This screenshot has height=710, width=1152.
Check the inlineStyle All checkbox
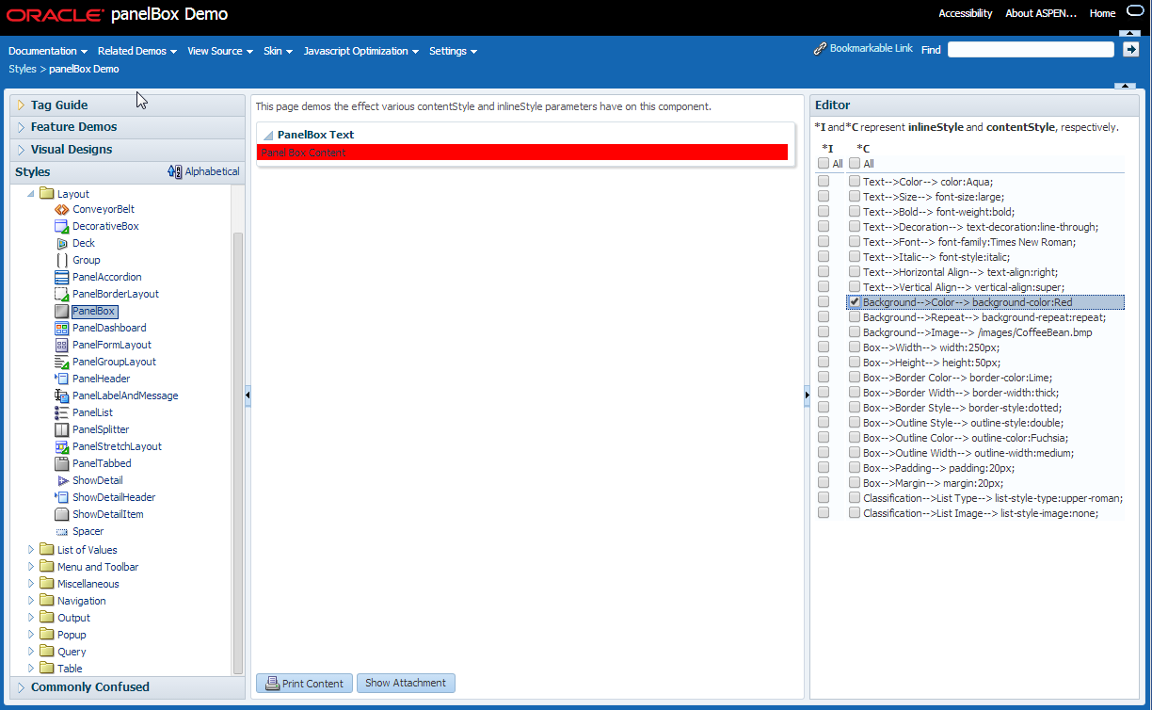pos(823,164)
